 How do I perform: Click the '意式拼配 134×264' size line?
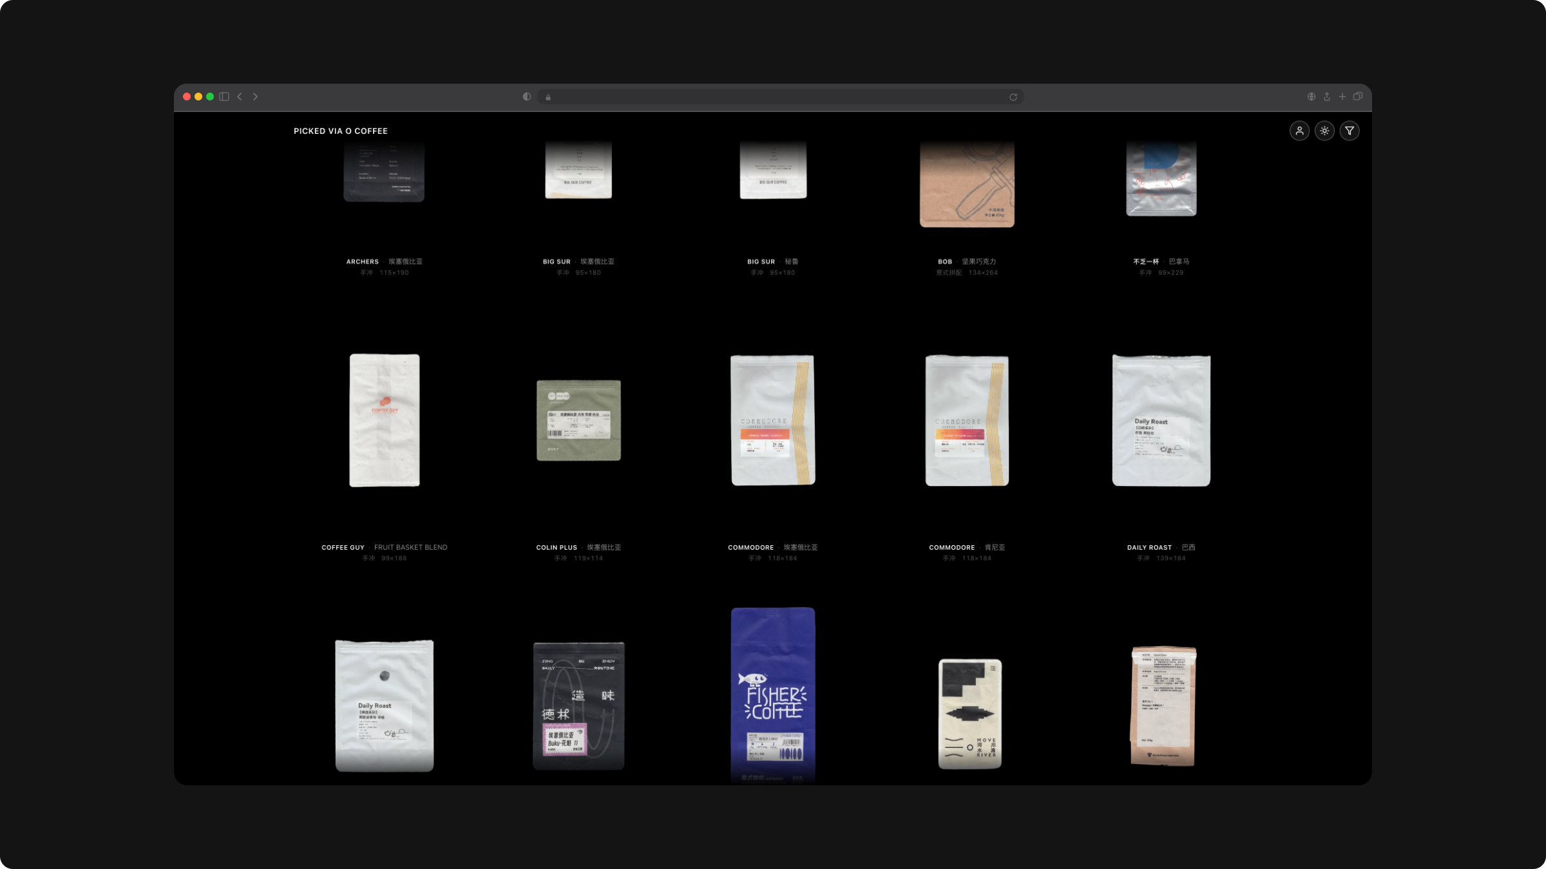coord(967,273)
